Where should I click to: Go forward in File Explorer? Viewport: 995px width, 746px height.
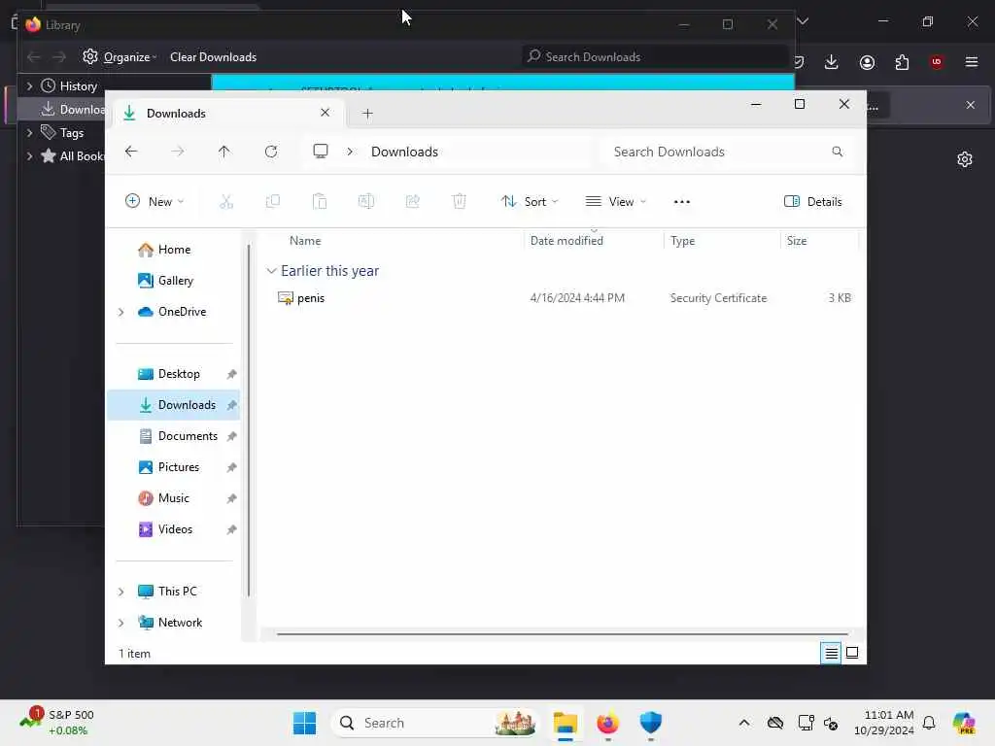pos(178,152)
